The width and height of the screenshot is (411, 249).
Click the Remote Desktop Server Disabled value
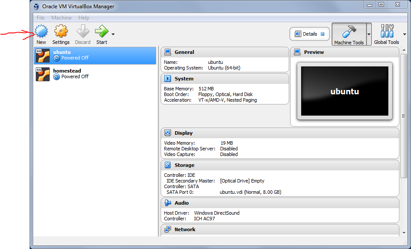[229, 149]
